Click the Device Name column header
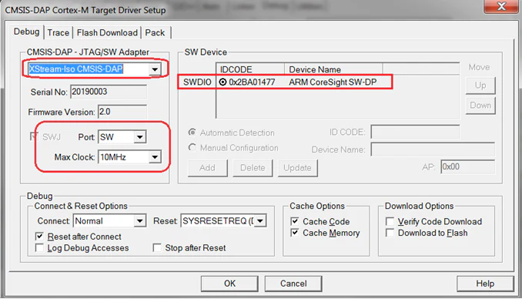The height and width of the screenshot is (299, 522). 333,69
